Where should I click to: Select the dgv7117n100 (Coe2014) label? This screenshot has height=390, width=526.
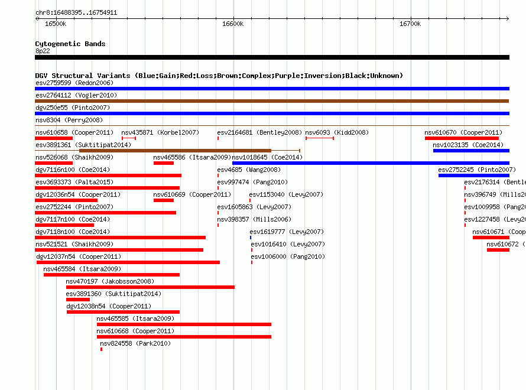[x=73, y=219]
